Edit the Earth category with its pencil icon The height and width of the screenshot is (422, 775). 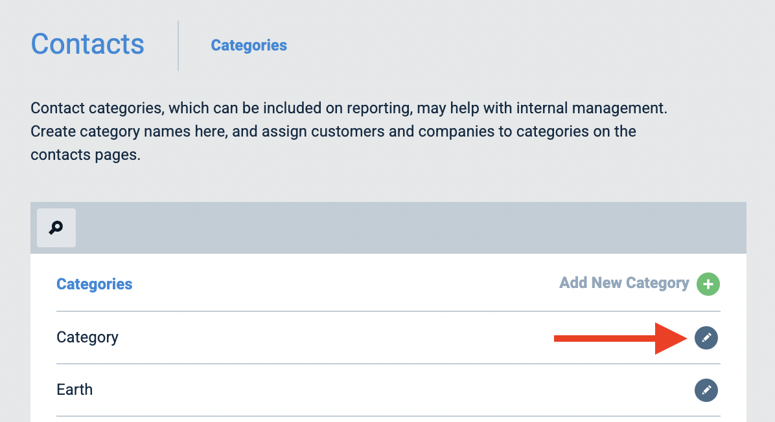pyautogui.click(x=706, y=390)
